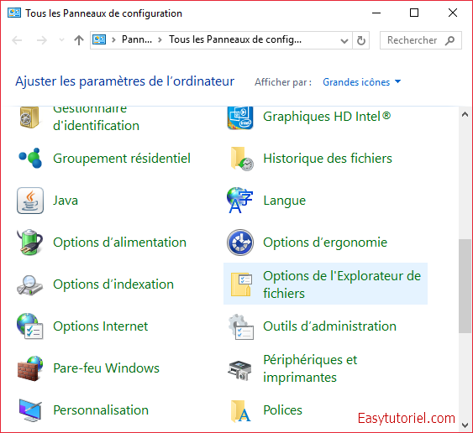Open the recent locations arrow dropdown

[x=61, y=39]
